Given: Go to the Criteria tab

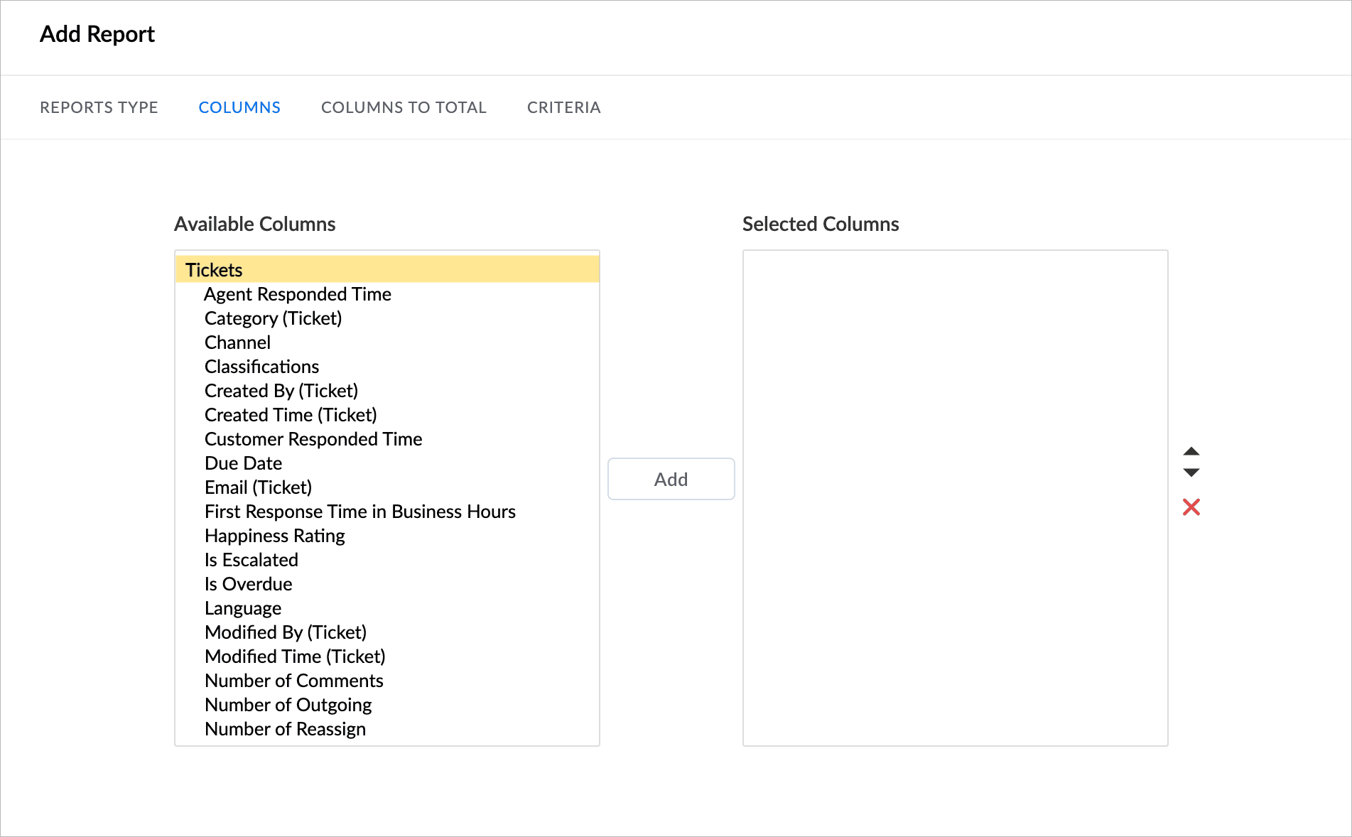Looking at the screenshot, I should click(563, 107).
